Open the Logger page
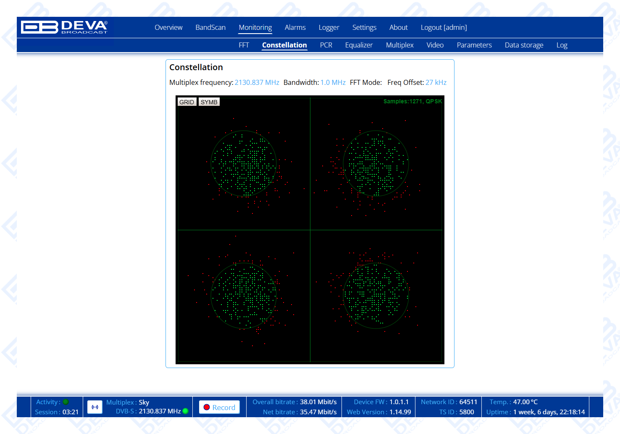Image resolution: width=620 pixels, height=434 pixels. 328,28
